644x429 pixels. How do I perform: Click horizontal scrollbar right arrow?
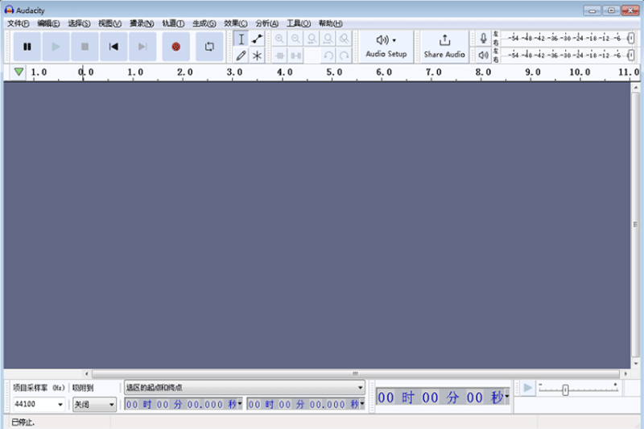(625, 373)
